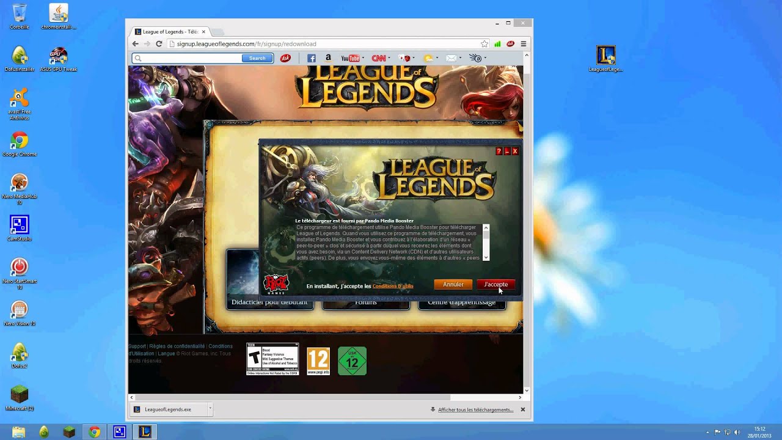Expand the YouTube toolbar dropdown arrow
This screenshot has width=782, height=440.
363,59
